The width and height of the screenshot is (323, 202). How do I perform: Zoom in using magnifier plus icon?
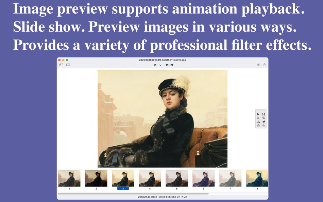pyautogui.click(x=258, y=118)
